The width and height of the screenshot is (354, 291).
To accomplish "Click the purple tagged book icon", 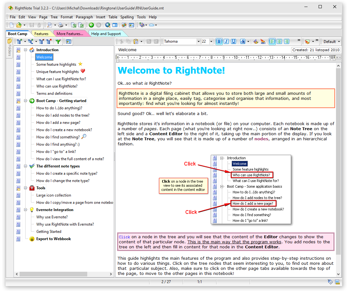I will [142, 25].
